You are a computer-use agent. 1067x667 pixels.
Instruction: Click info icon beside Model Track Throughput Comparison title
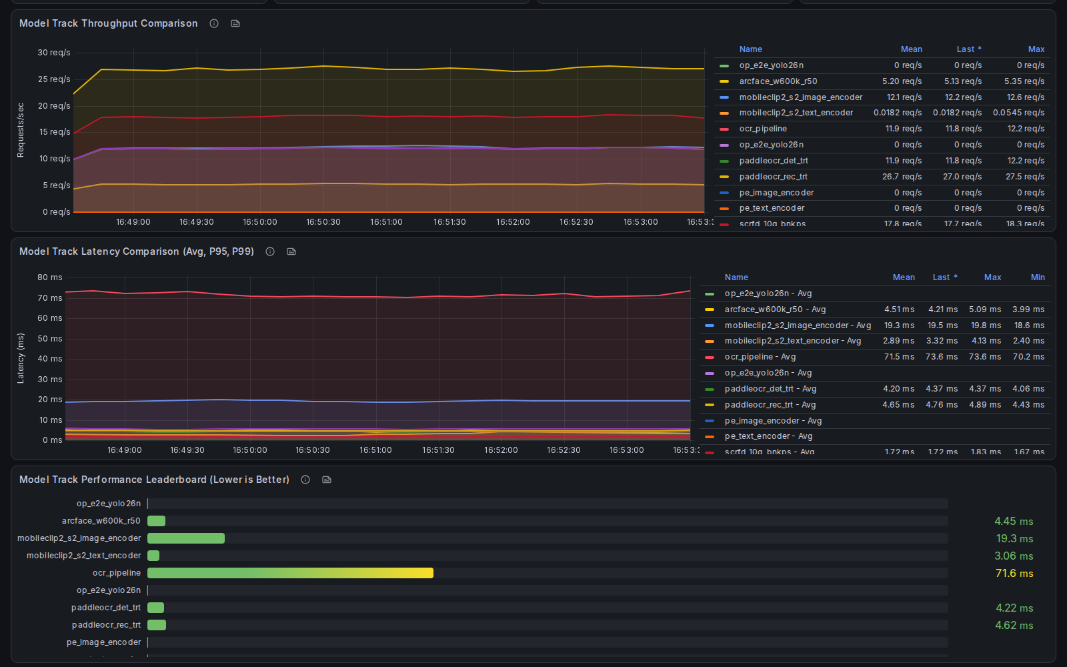tap(214, 23)
